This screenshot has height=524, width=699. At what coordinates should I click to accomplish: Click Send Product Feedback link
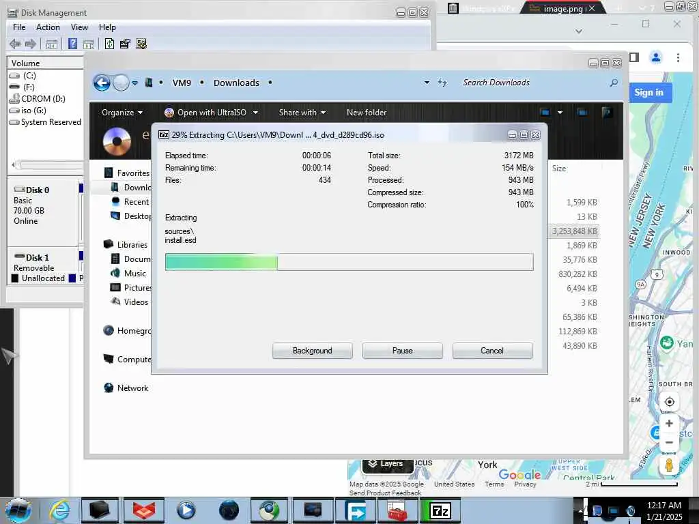[385, 493]
